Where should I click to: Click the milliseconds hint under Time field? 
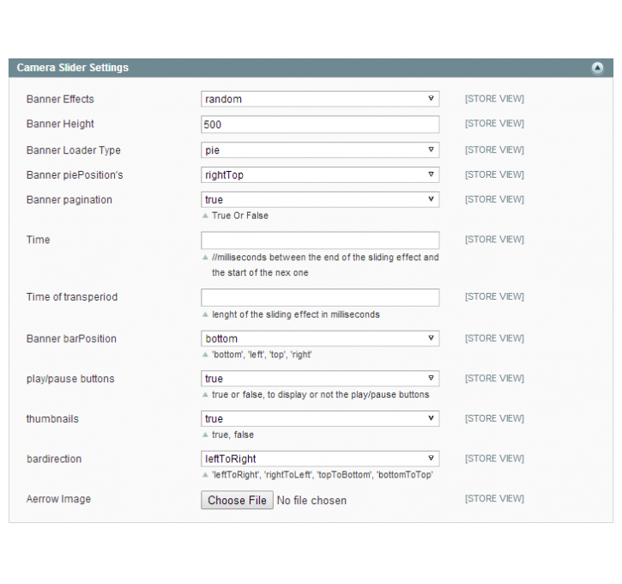click(325, 265)
